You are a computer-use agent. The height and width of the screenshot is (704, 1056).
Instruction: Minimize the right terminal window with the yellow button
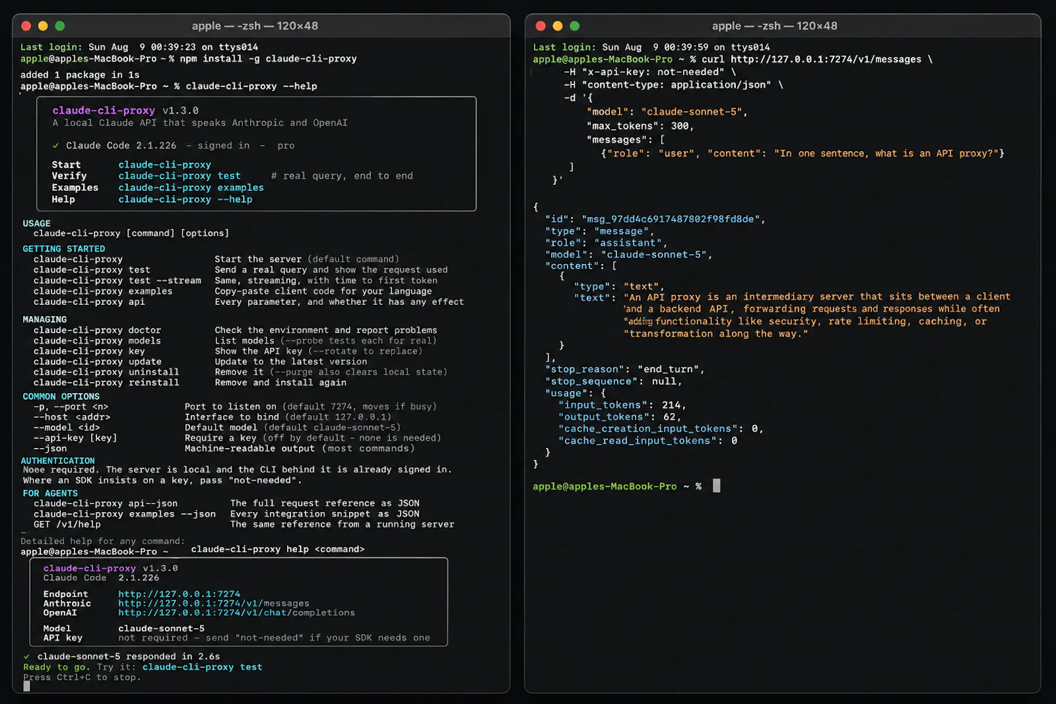coord(558,26)
